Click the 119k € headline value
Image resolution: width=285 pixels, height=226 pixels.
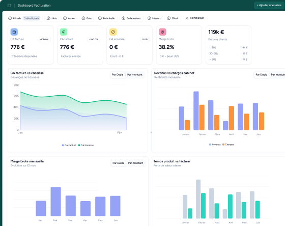[x=216, y=32]
